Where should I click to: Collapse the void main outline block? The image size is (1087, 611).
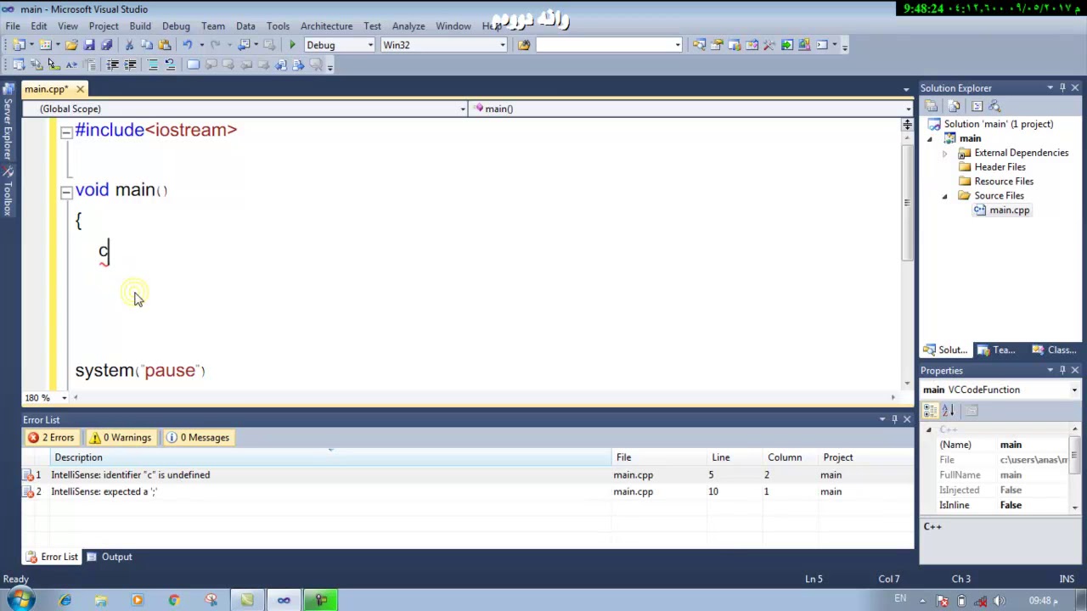pos(66,193)
